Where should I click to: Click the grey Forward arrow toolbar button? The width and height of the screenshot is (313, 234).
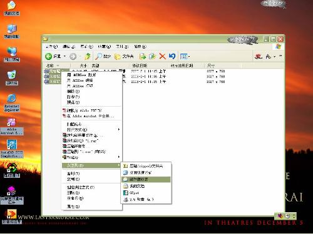(x=73, y=56)
